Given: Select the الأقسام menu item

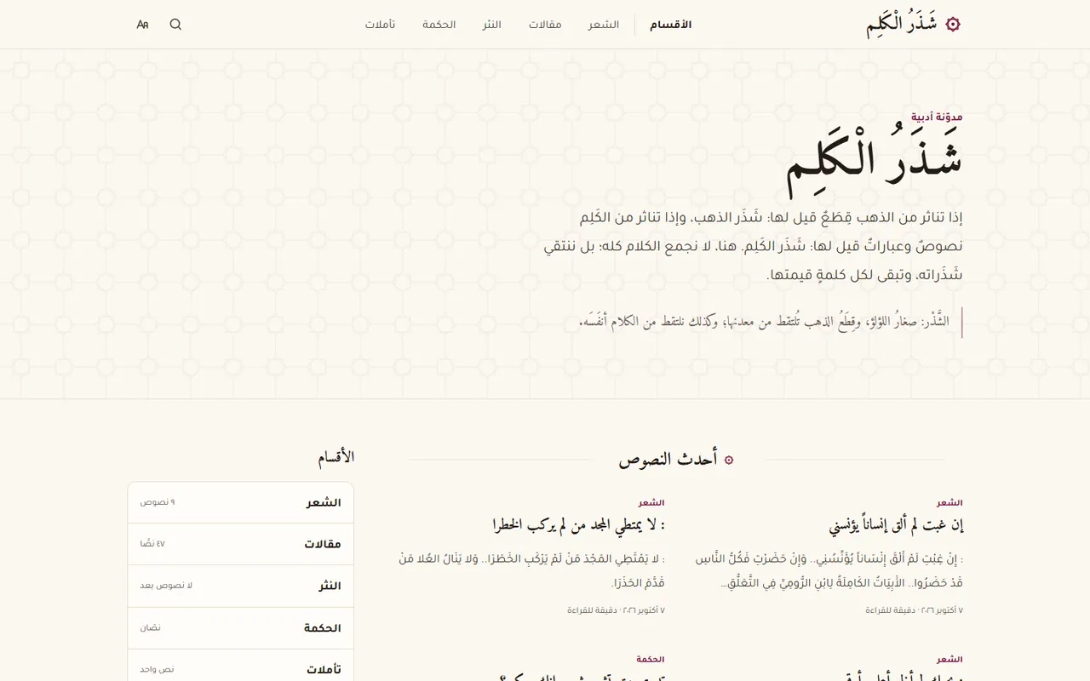Looking at the screenshot, I should (x=671, y=25).
